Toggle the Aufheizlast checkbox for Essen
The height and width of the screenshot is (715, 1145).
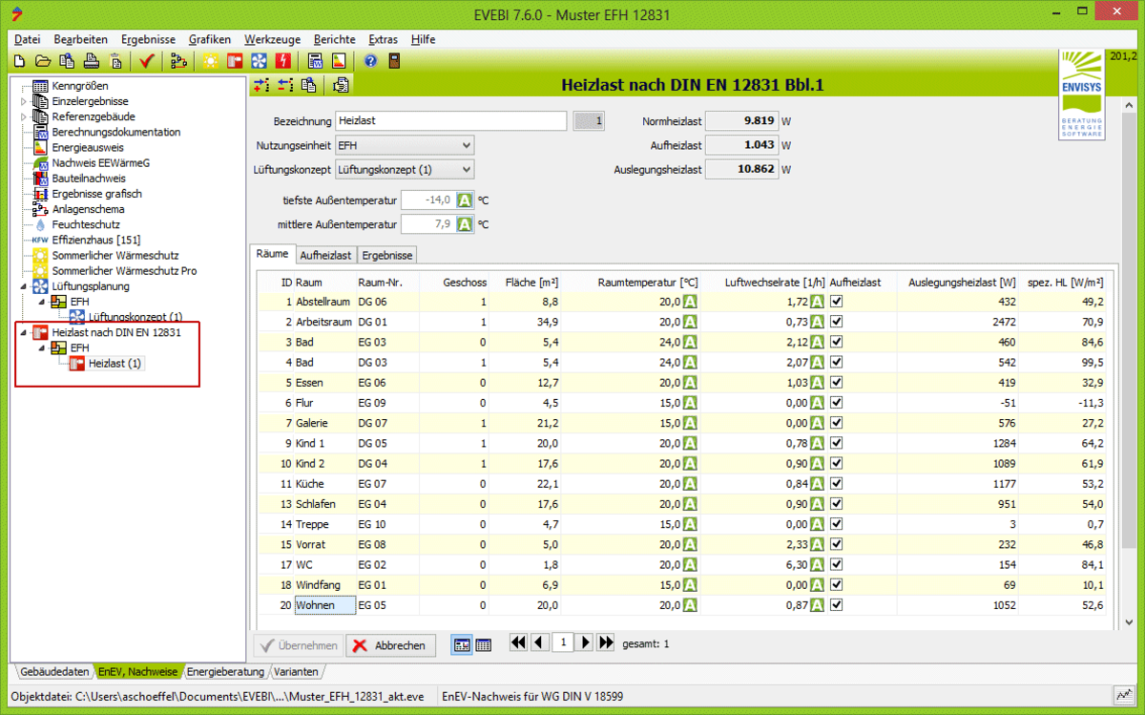tap(837, 382)
